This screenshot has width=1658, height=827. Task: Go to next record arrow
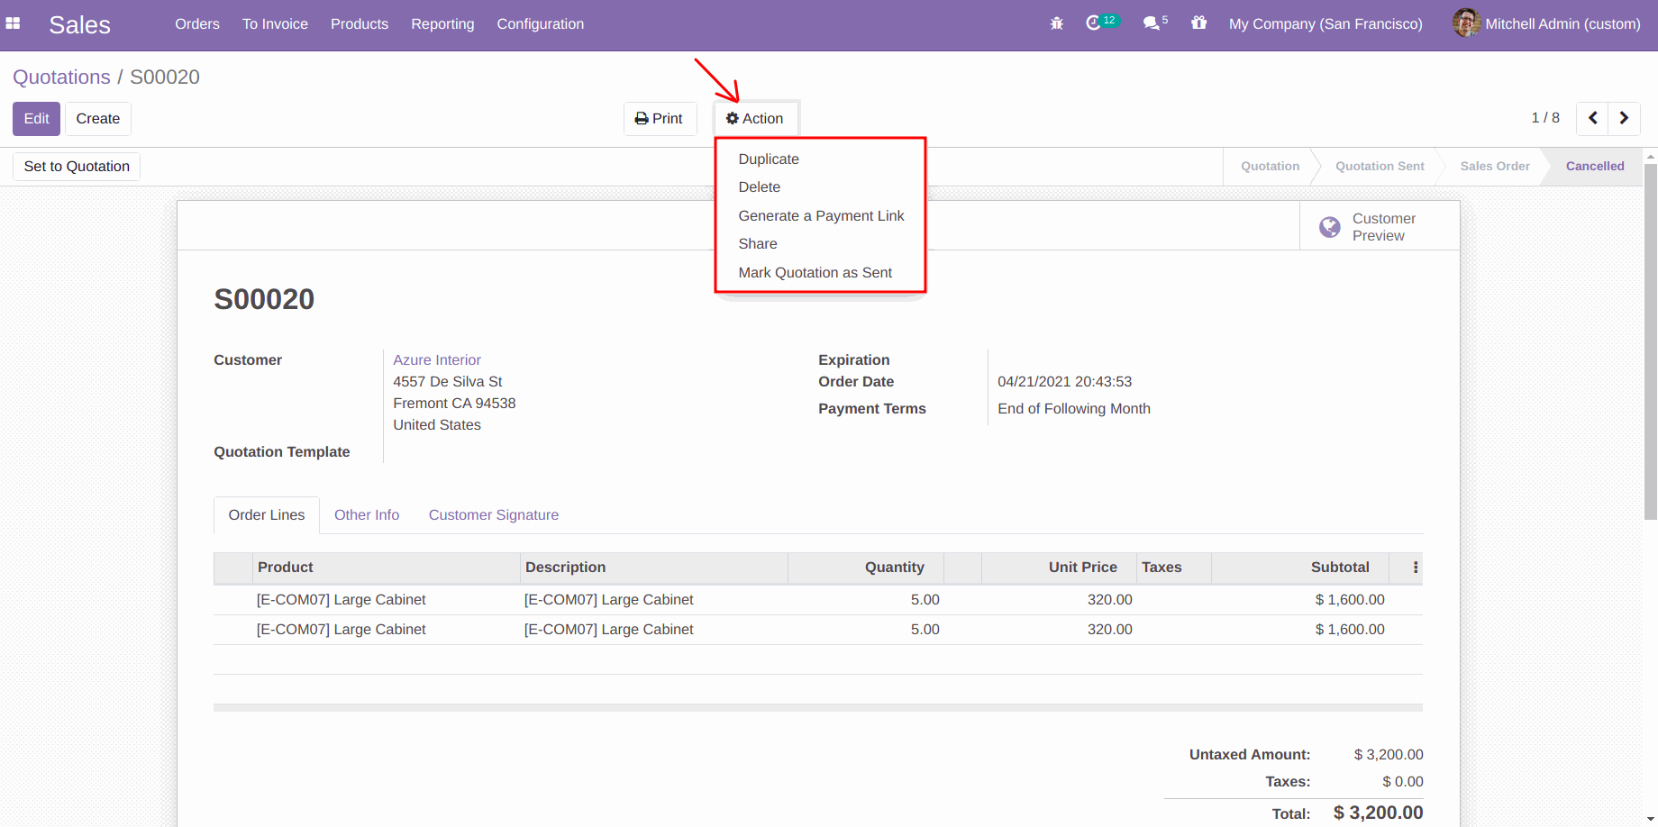(1624, 118)
